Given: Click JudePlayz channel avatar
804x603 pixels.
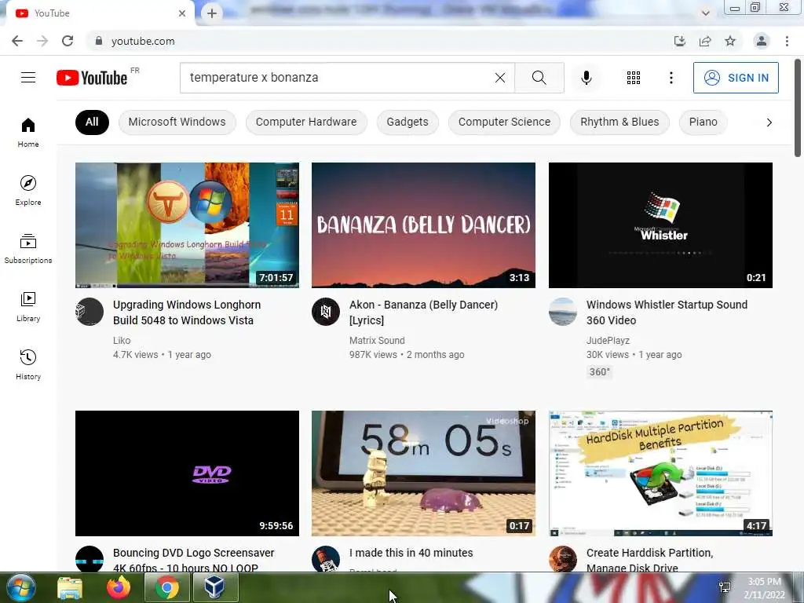Looking at the screenshot, I should click(x=562, y=312).
